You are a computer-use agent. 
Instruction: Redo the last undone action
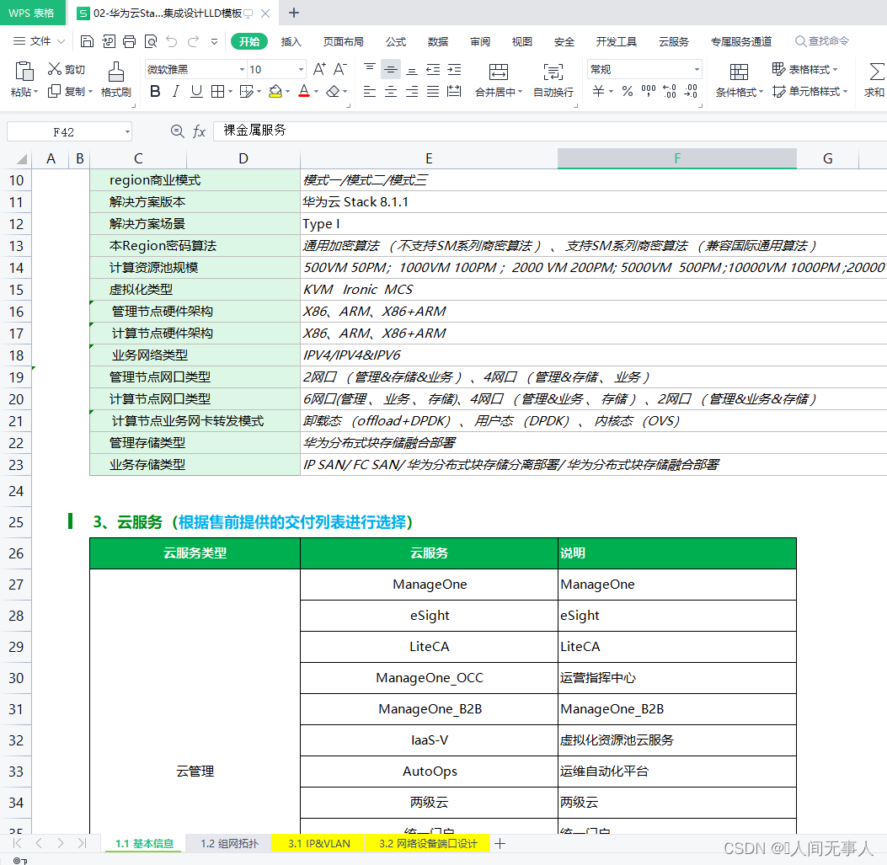coord(193,41)
